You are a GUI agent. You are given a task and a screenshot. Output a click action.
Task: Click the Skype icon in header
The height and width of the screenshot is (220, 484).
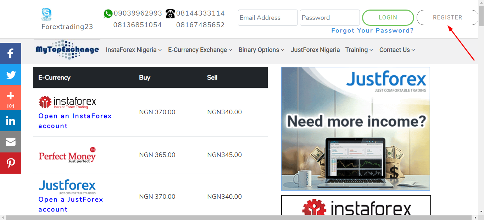coord(46,15)
